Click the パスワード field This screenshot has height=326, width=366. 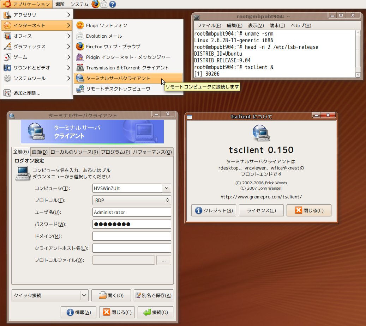click(x=132, y=224)
